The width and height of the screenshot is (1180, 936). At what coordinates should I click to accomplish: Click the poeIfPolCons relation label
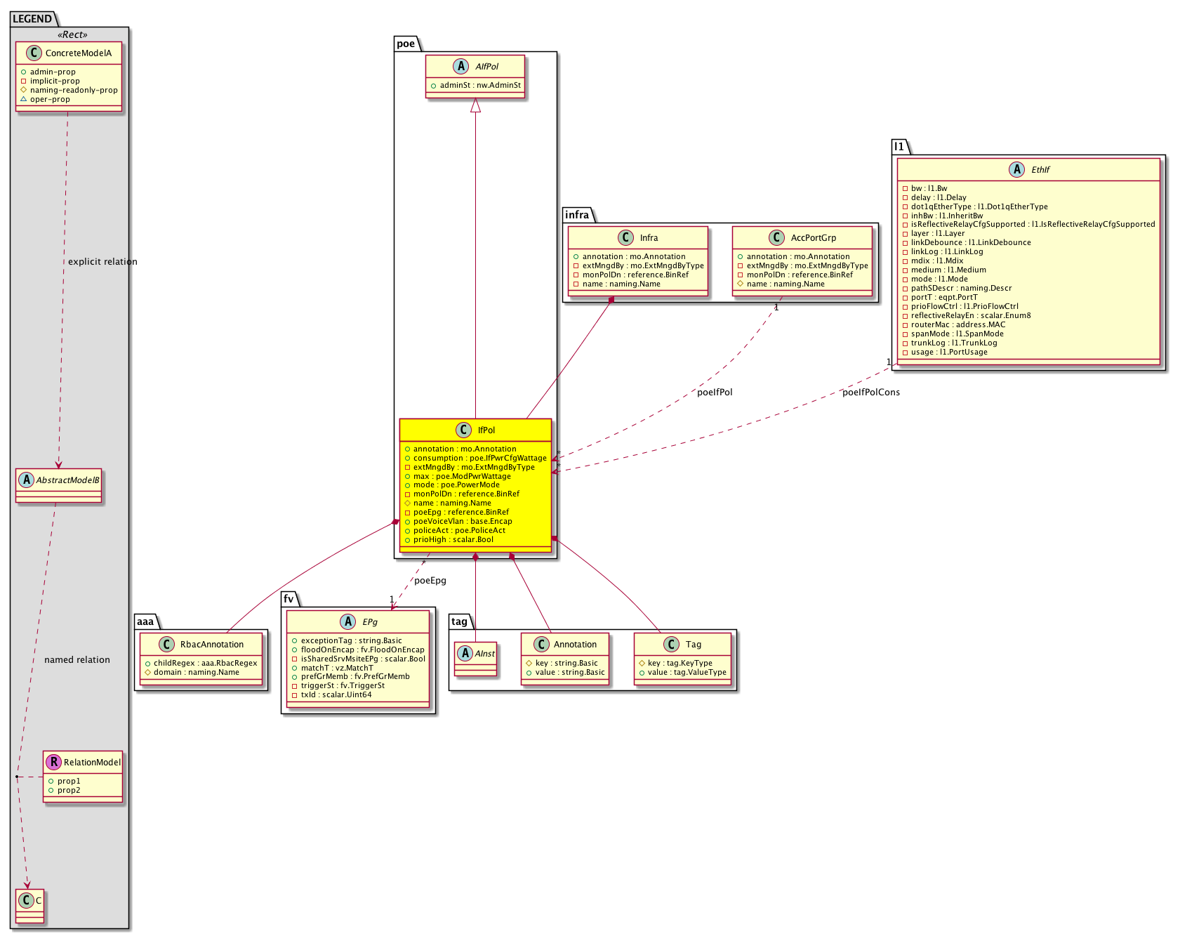click(x=870, y=392)
